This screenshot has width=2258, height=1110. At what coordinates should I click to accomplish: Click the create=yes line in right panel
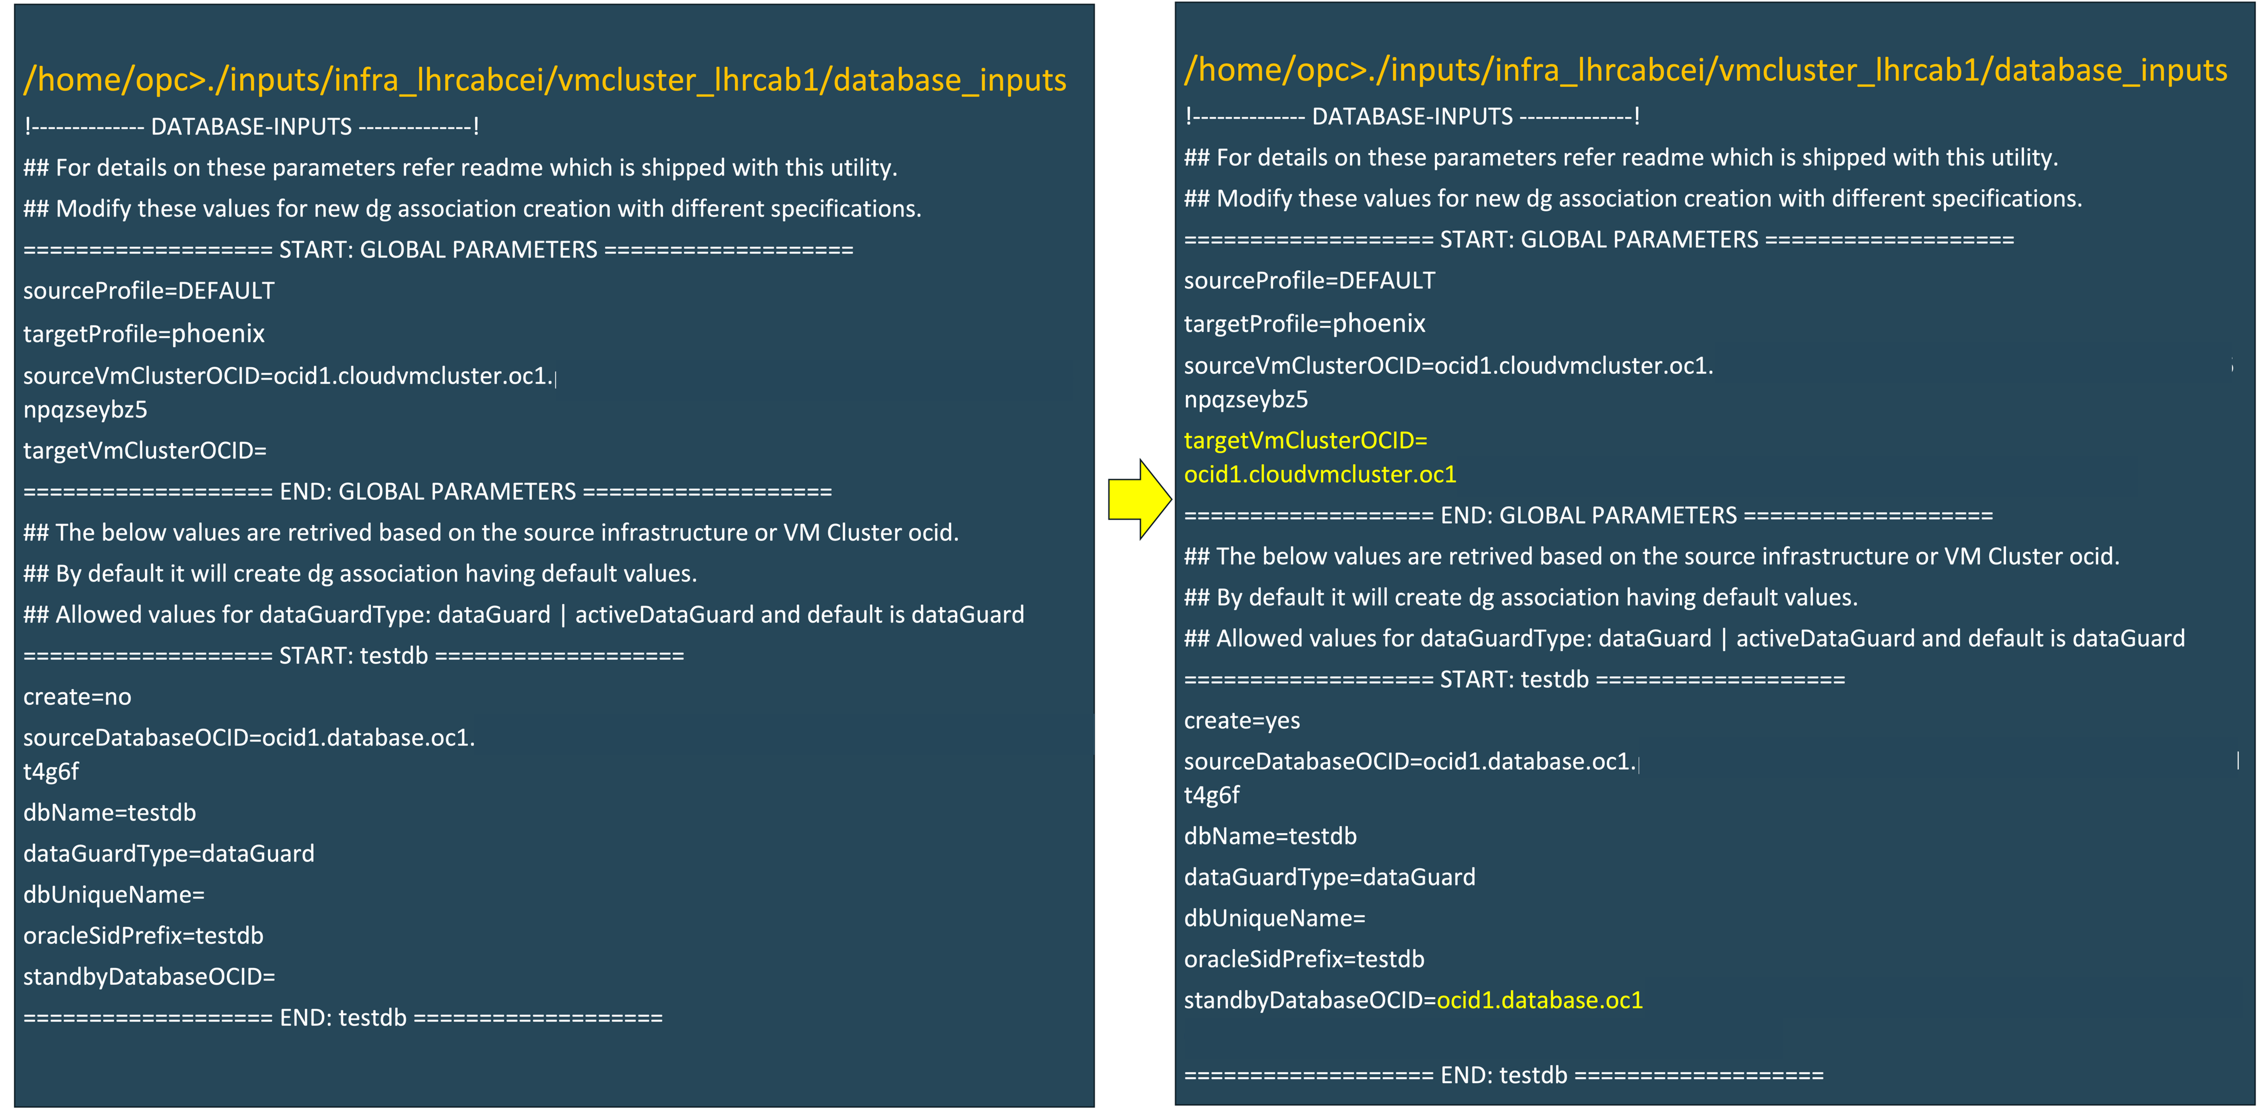1243,720
